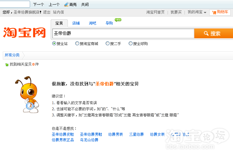233x151 pixels.
Task: Click the highlight pencil icon in find bar
Action: click(66, 5)
